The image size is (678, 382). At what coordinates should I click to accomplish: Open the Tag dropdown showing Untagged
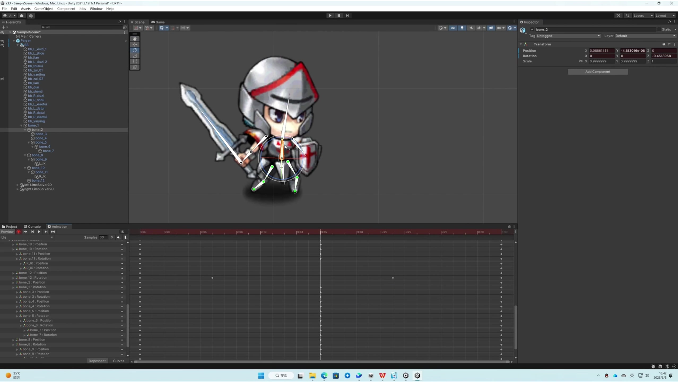tap(568, 36)
